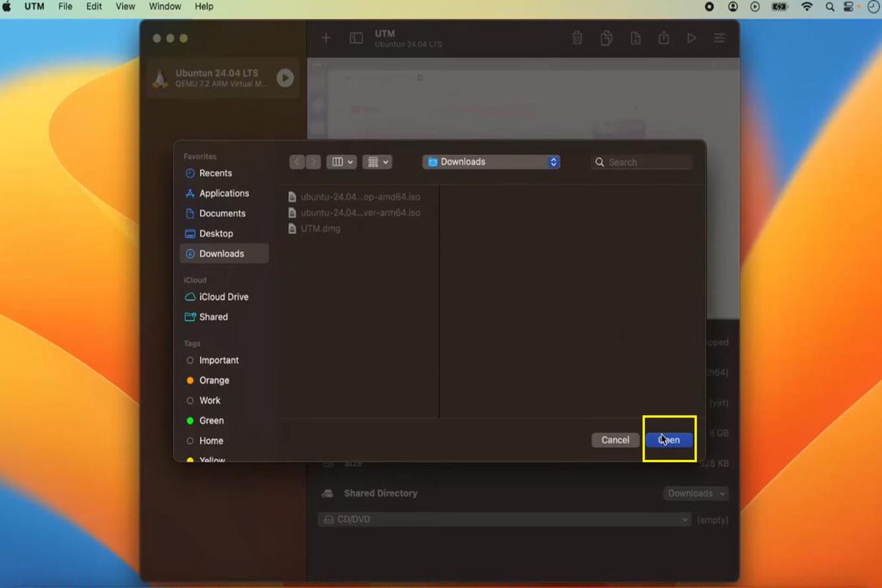The height and width of the screenshot is (588, 882).
Task: Cancel the file selection dialog
Action: [x=615, y=440]
